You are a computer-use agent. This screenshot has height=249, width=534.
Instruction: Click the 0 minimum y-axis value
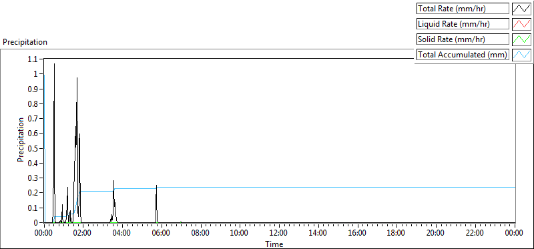39,222
